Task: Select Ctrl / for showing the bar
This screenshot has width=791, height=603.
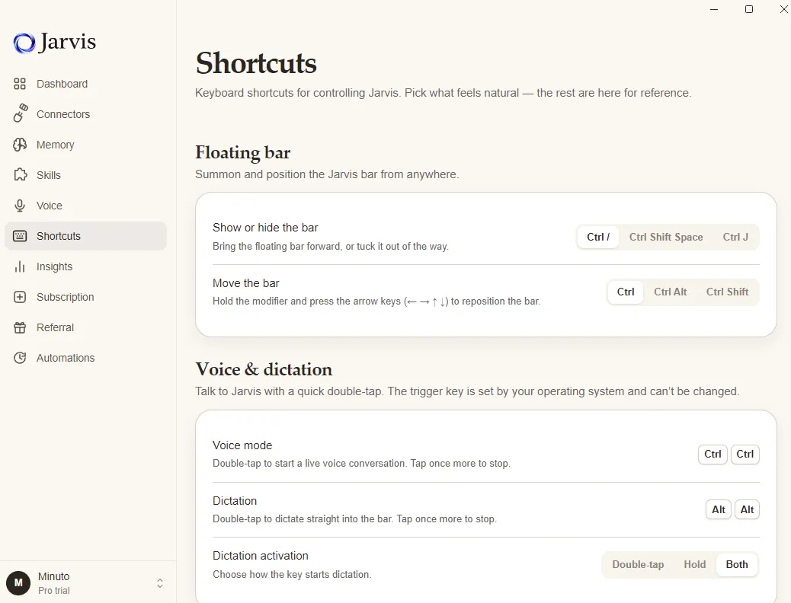Action: (x=598, y=237)
